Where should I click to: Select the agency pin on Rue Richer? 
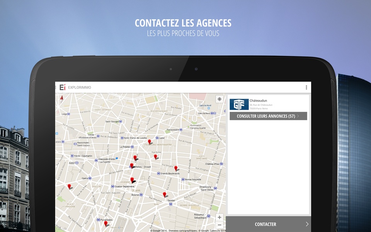155,157
